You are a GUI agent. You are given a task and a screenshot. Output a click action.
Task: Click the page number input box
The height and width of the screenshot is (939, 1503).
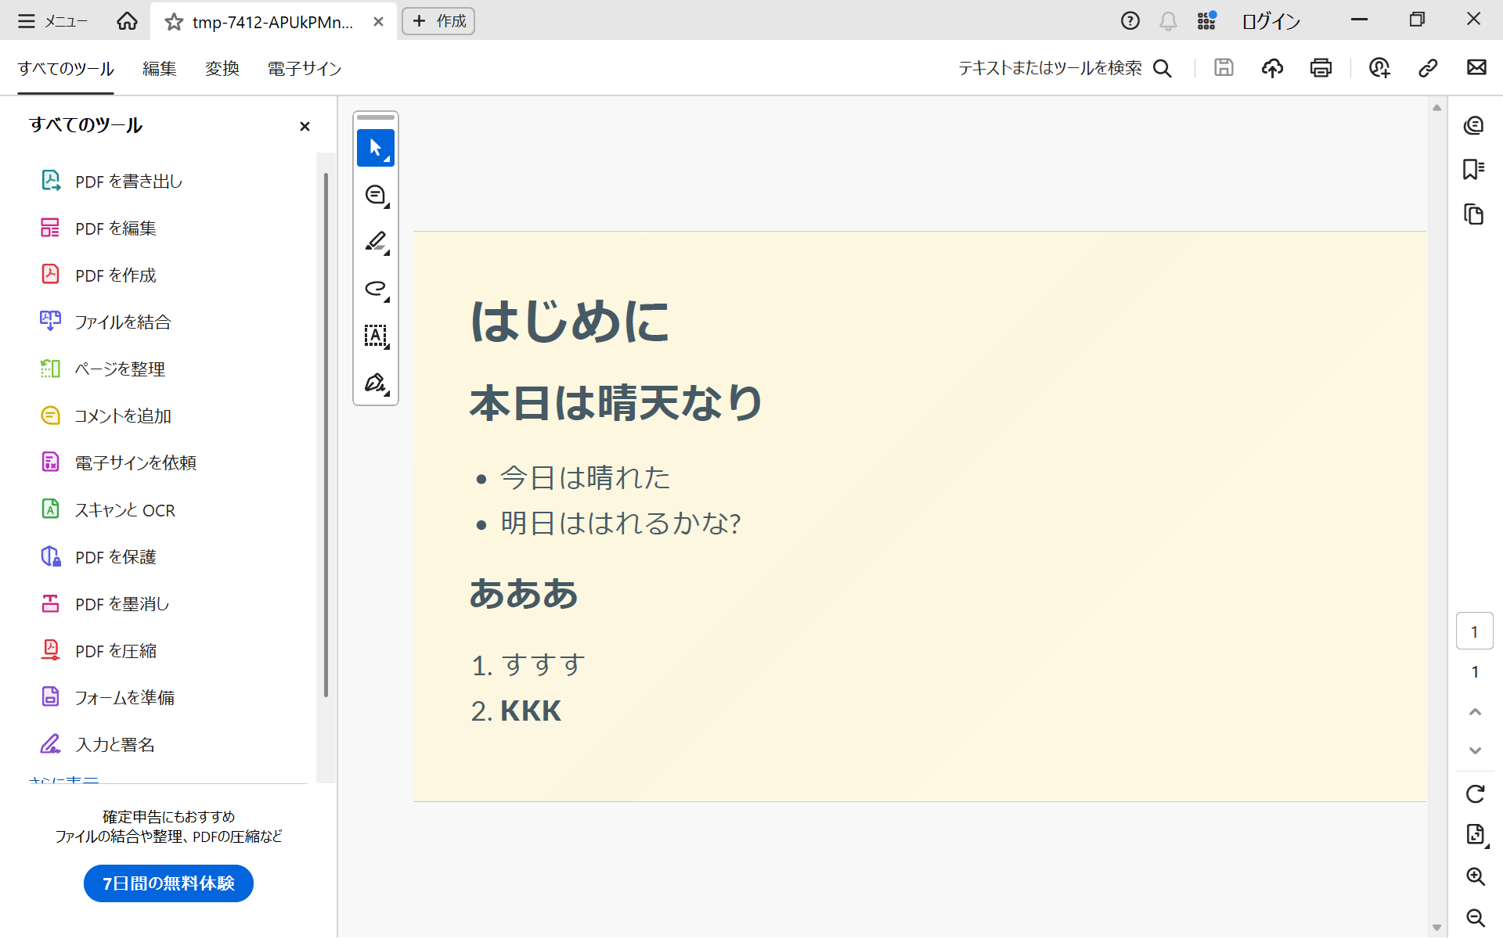pos(1474,631)
